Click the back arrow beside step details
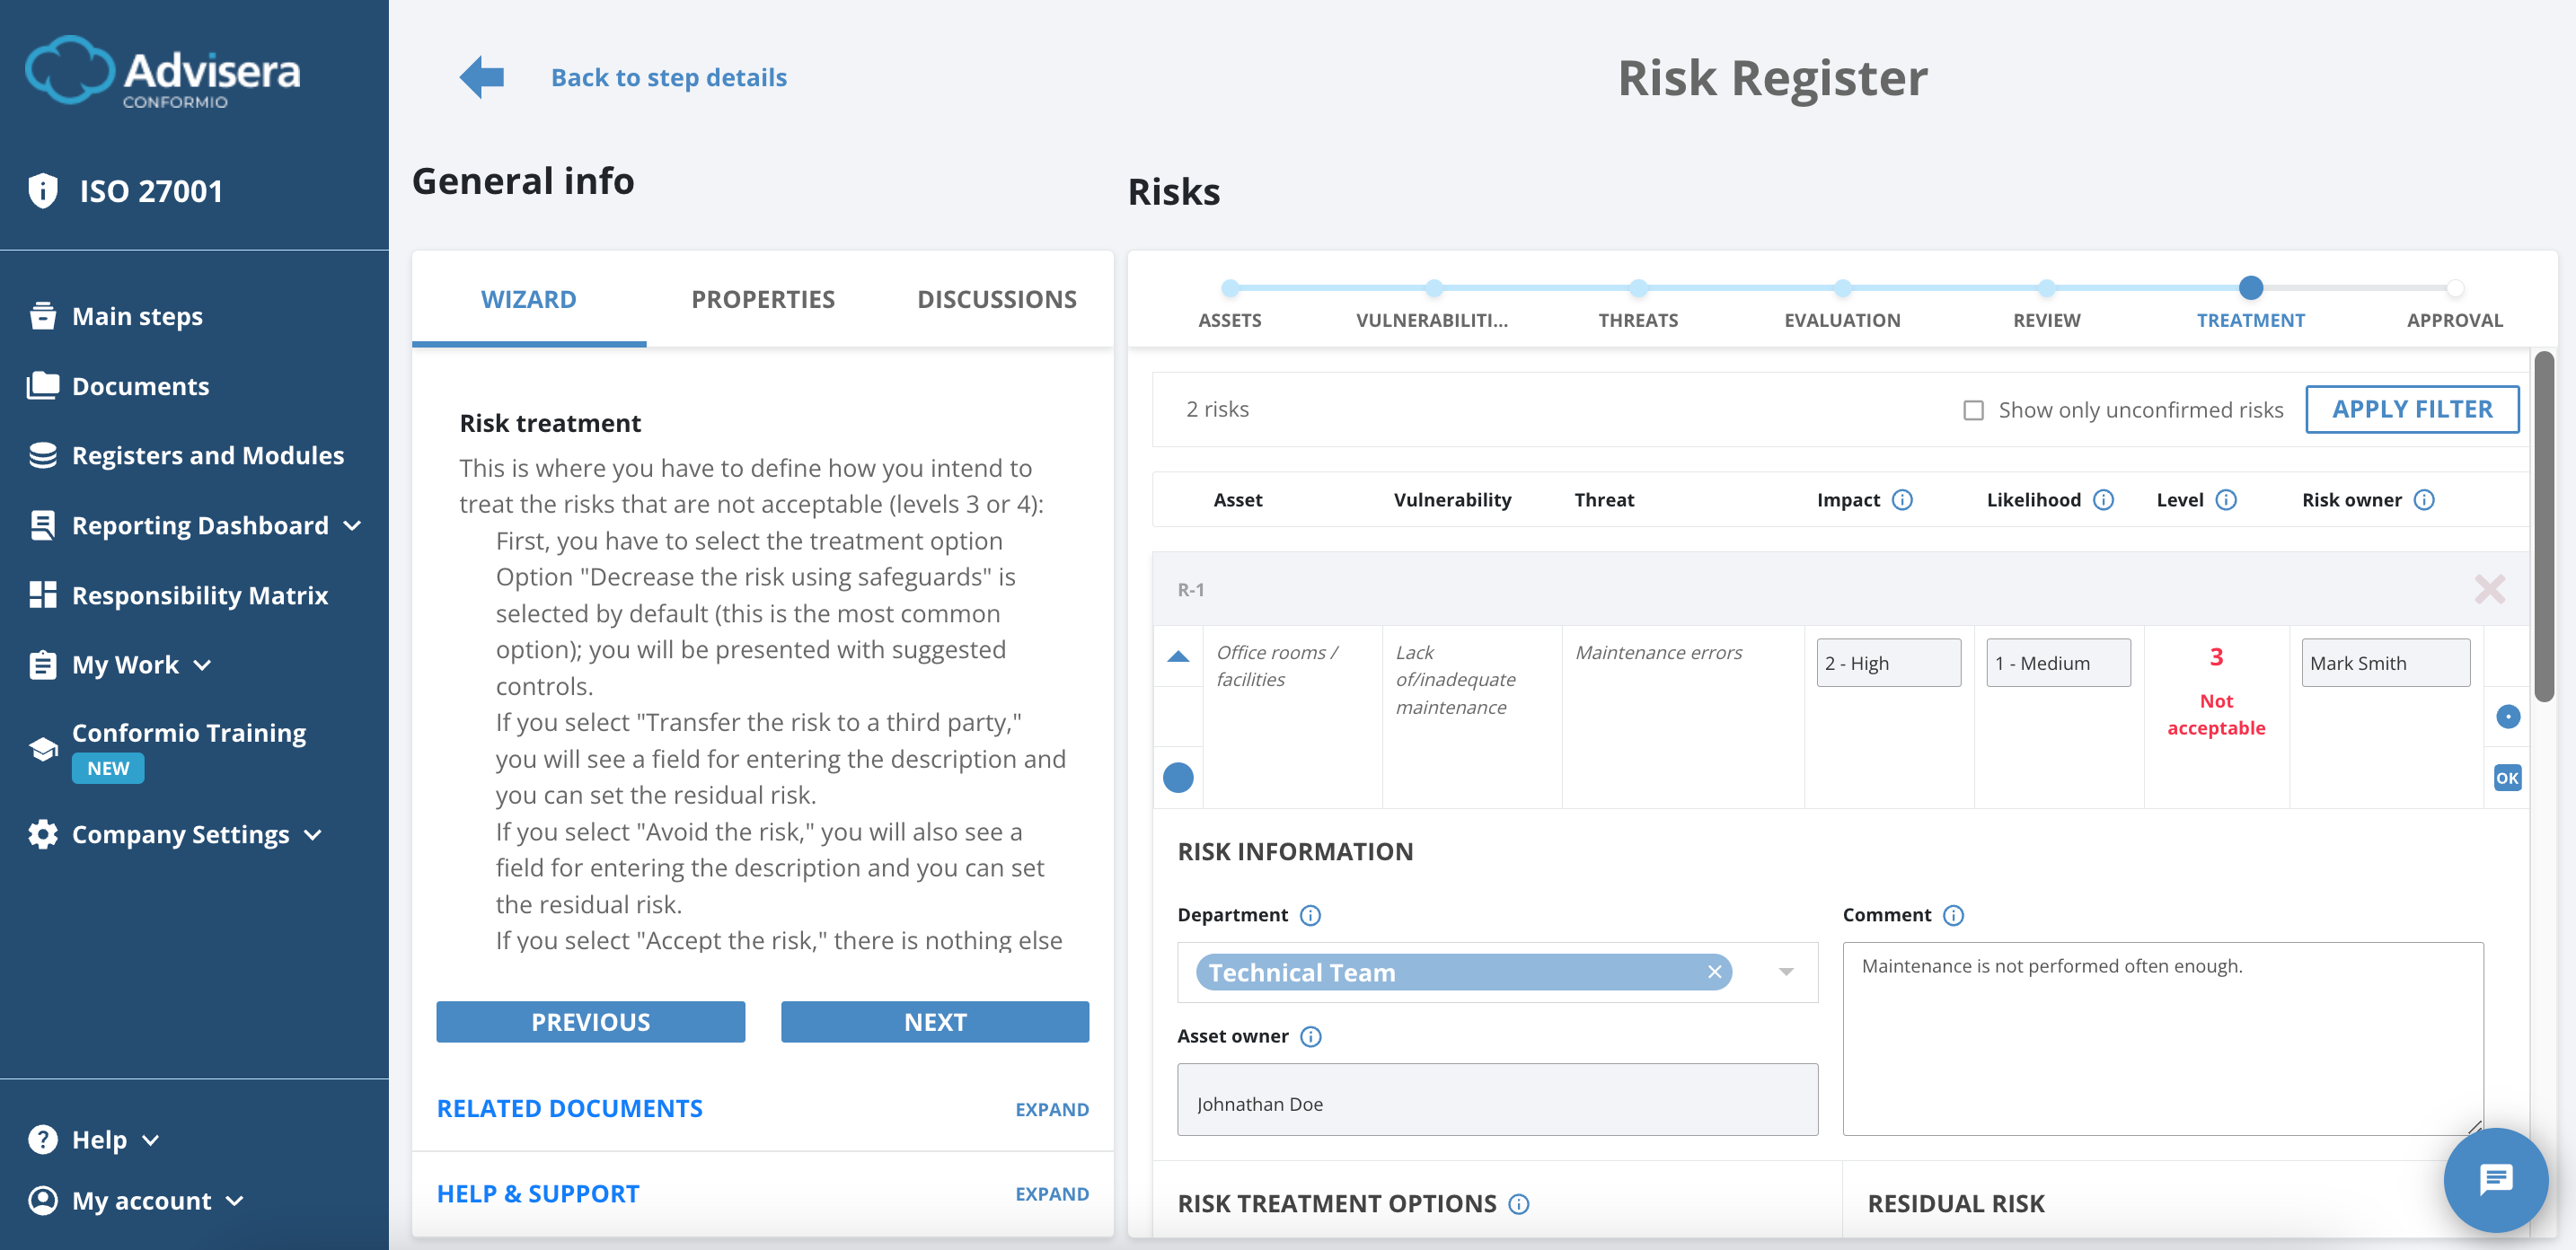2576x1250 pixels. coord(481,76)
